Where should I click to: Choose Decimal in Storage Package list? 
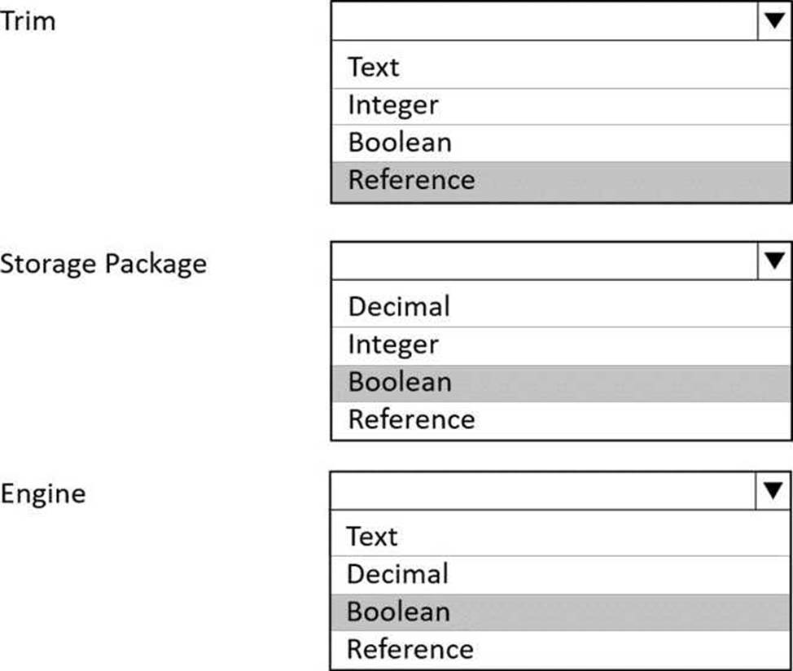pyautogui.click(x=399, y=307)
